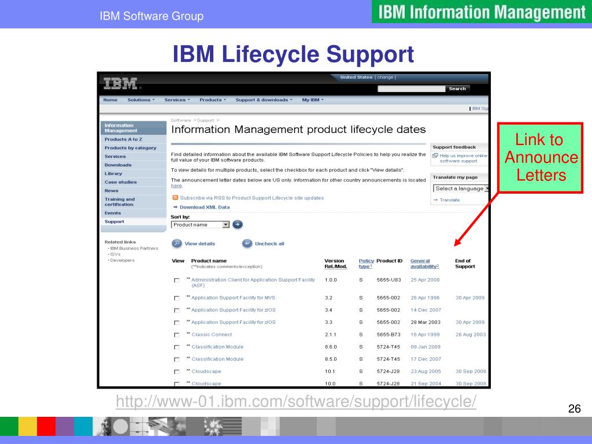Expand the Support & downloads menu
Screen dimensions: 592x444
(264, 100)
